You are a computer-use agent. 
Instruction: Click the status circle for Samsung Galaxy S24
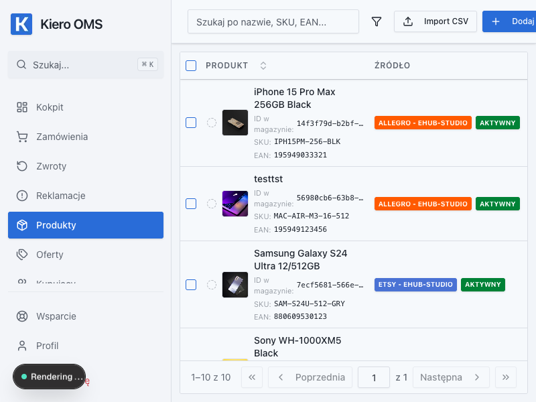212,285
